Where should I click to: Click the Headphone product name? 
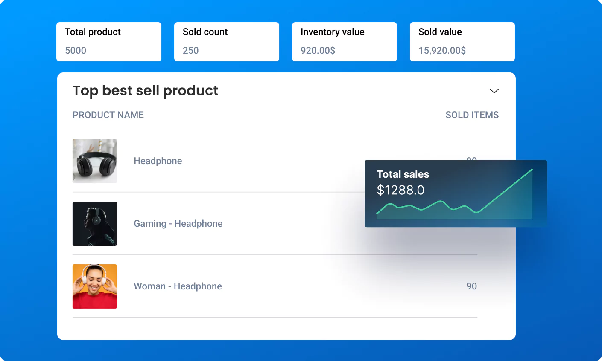158,161
